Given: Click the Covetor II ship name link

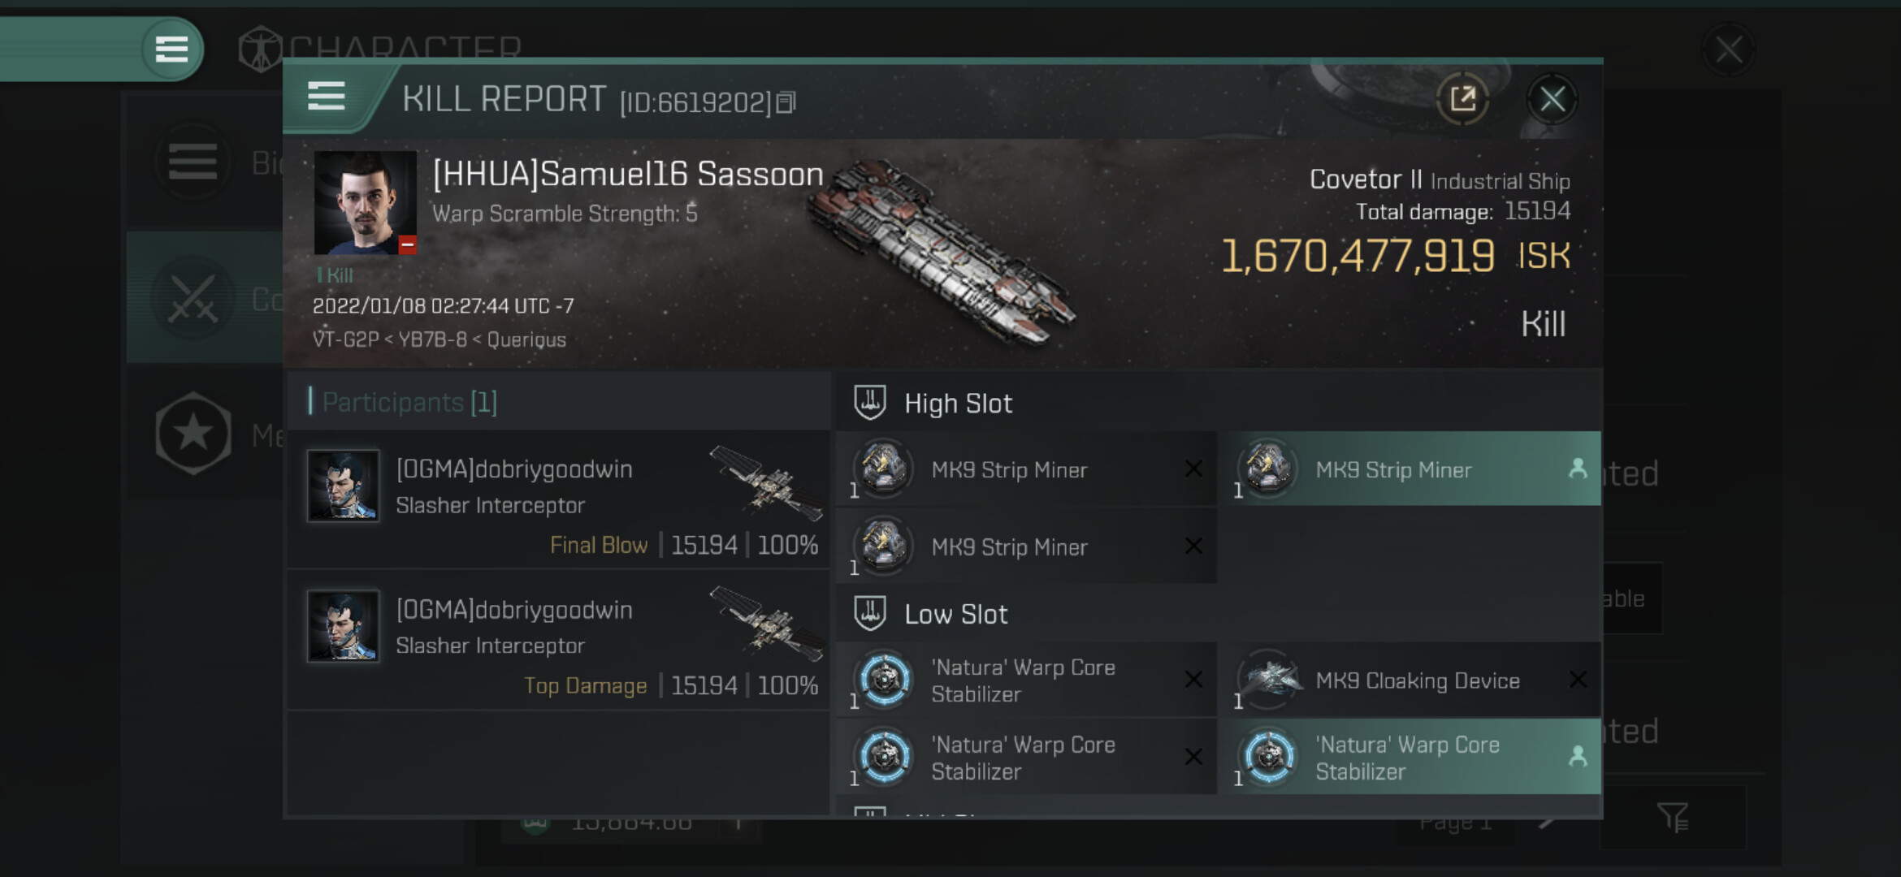Looking at the screenshot, I should click(1365, 179).
